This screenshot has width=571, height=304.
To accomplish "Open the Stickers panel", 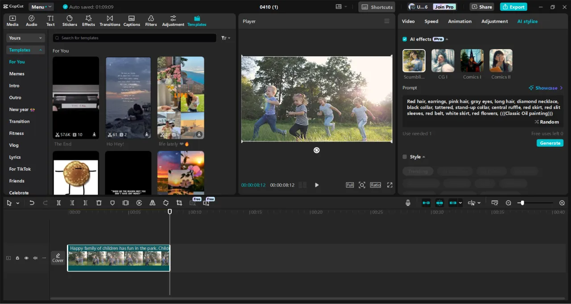I will pos(70,21).
